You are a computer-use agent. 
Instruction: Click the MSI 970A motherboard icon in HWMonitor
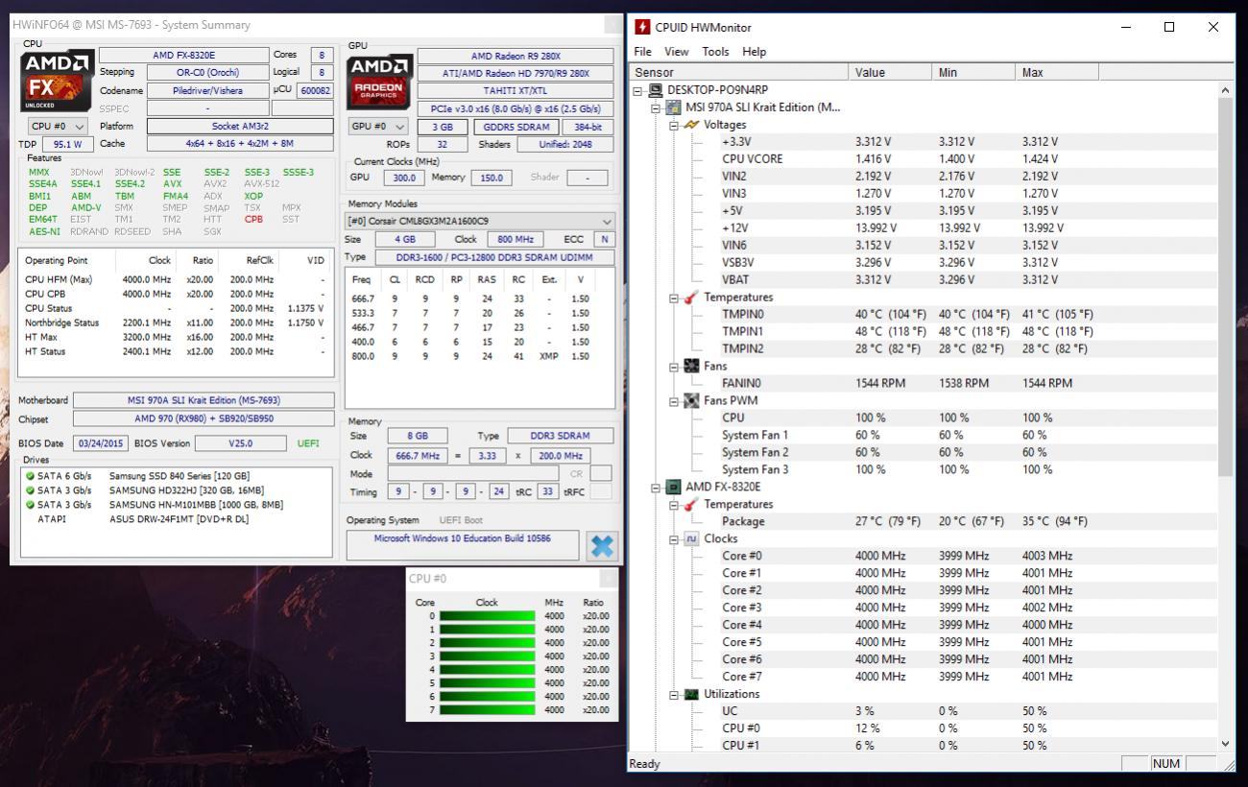tap(674, 107)
